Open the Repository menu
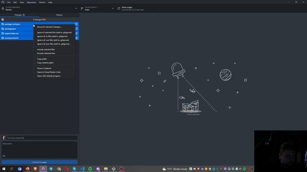 tap(32, 2)
